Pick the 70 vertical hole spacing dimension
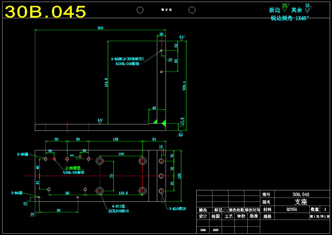The image size is (332, 235). [x=112, y=176]
